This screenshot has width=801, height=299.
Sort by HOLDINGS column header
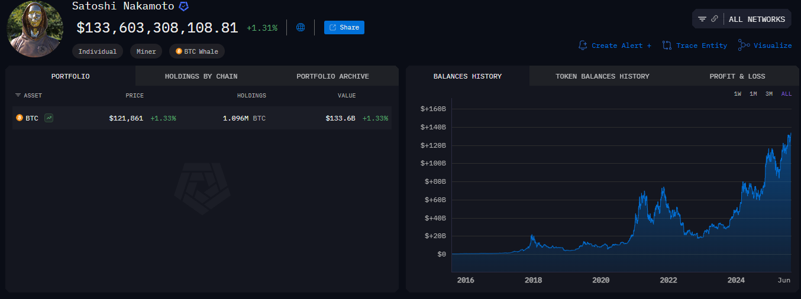coord(251,96)
